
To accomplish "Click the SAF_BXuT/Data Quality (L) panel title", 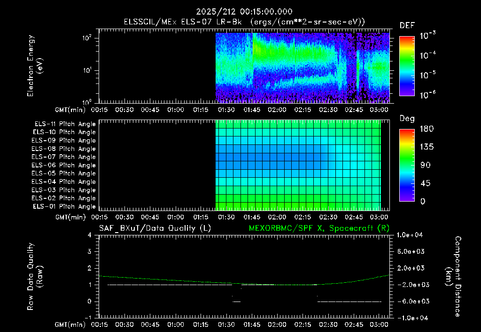I will click(155, 228).
